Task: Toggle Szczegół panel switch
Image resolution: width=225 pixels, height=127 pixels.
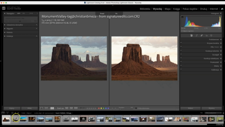Action: pos(181,54)
